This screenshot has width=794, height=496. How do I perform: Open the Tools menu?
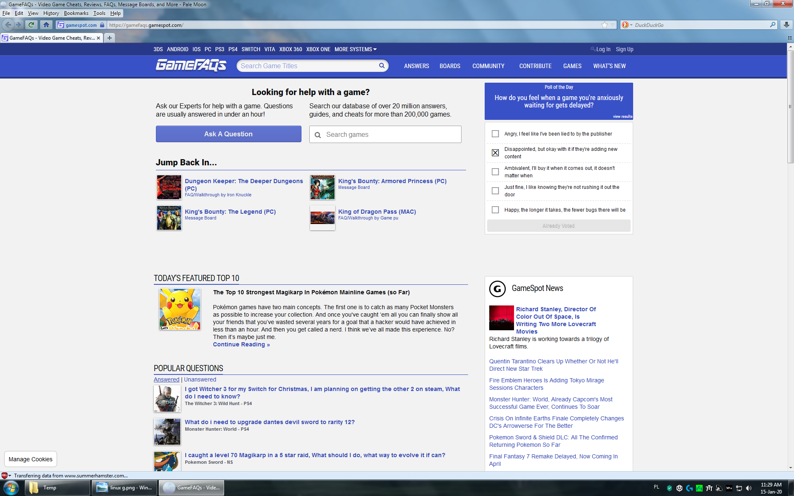(x=99, y=13)
